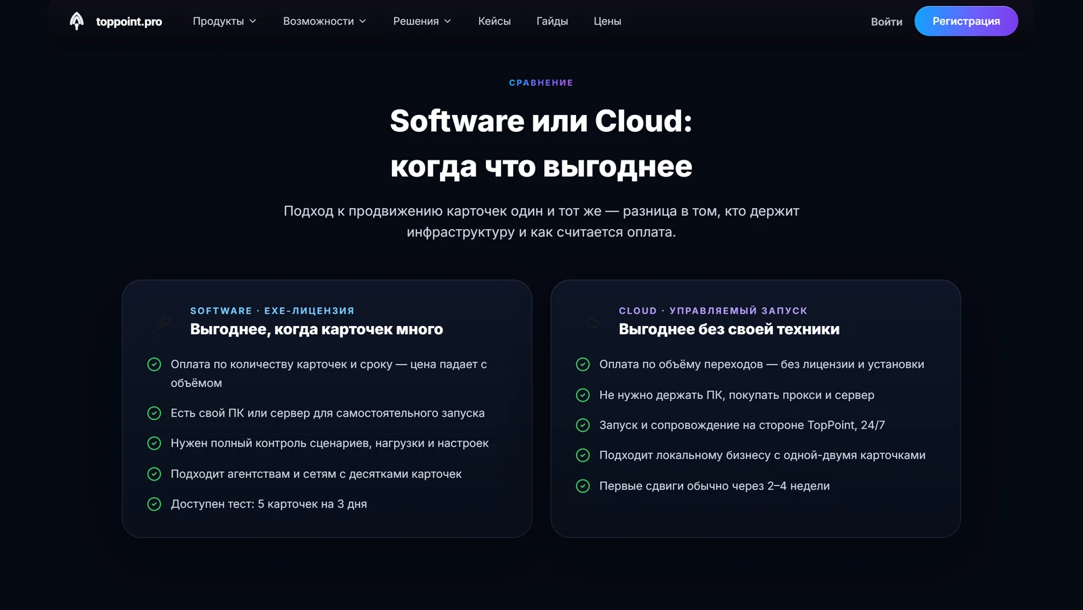1083x610 pixels.
Task: Click the cloud icon in Cloud card
Action: coord(592,322)
